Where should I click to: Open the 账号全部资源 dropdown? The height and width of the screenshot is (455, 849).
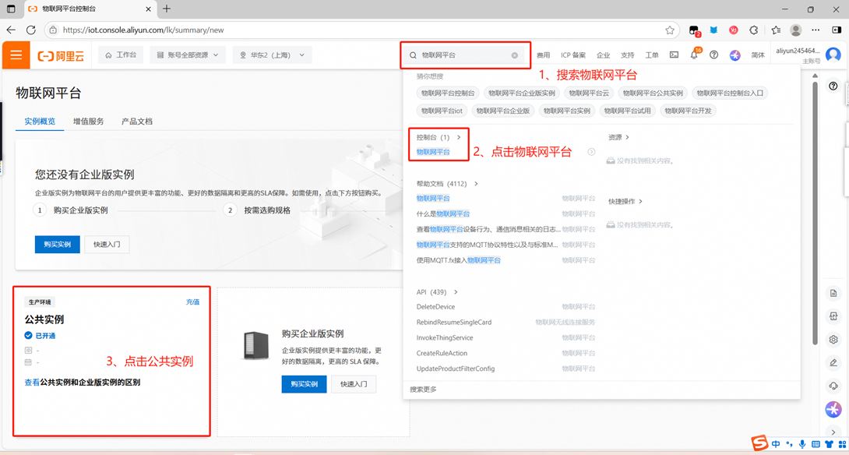pyautogui.click(x=188, y=55)
